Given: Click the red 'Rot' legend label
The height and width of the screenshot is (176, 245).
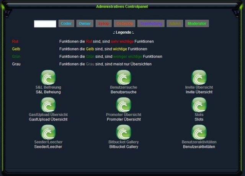Looking at the screenshot, I should (x=15, y=41).
